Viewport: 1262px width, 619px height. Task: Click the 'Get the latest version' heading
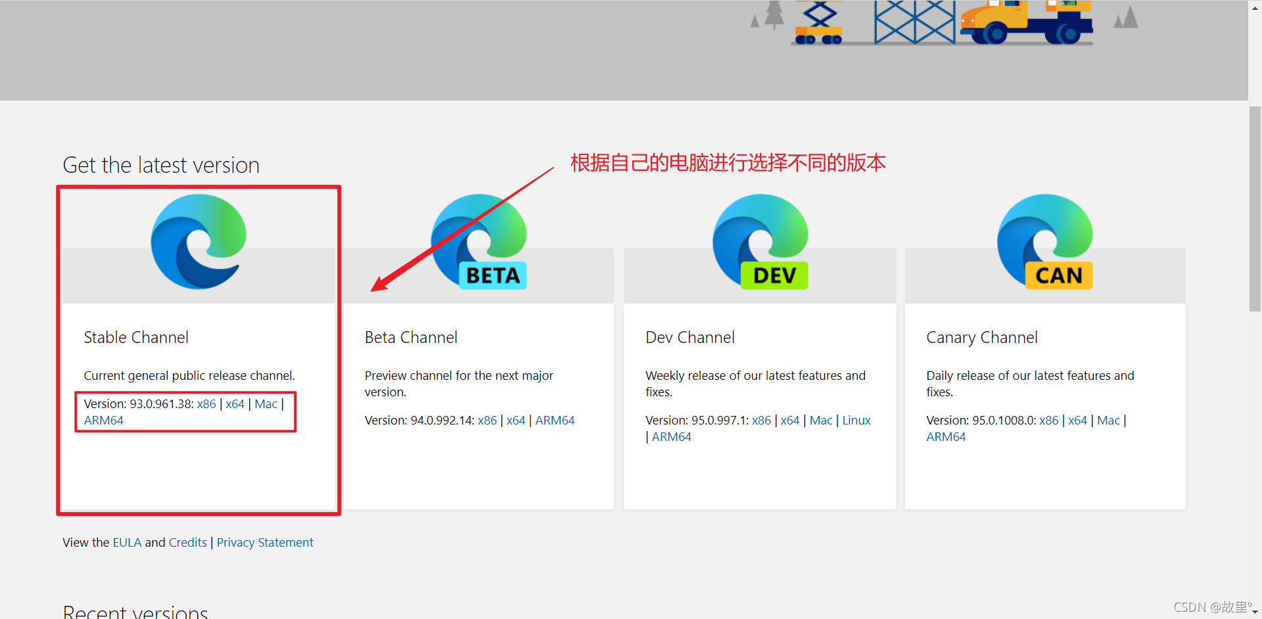pyautogui.click(x=161, y=165)
